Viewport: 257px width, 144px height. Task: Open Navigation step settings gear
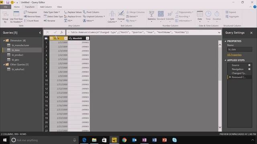pyautogui.click(x=249, y=69)
